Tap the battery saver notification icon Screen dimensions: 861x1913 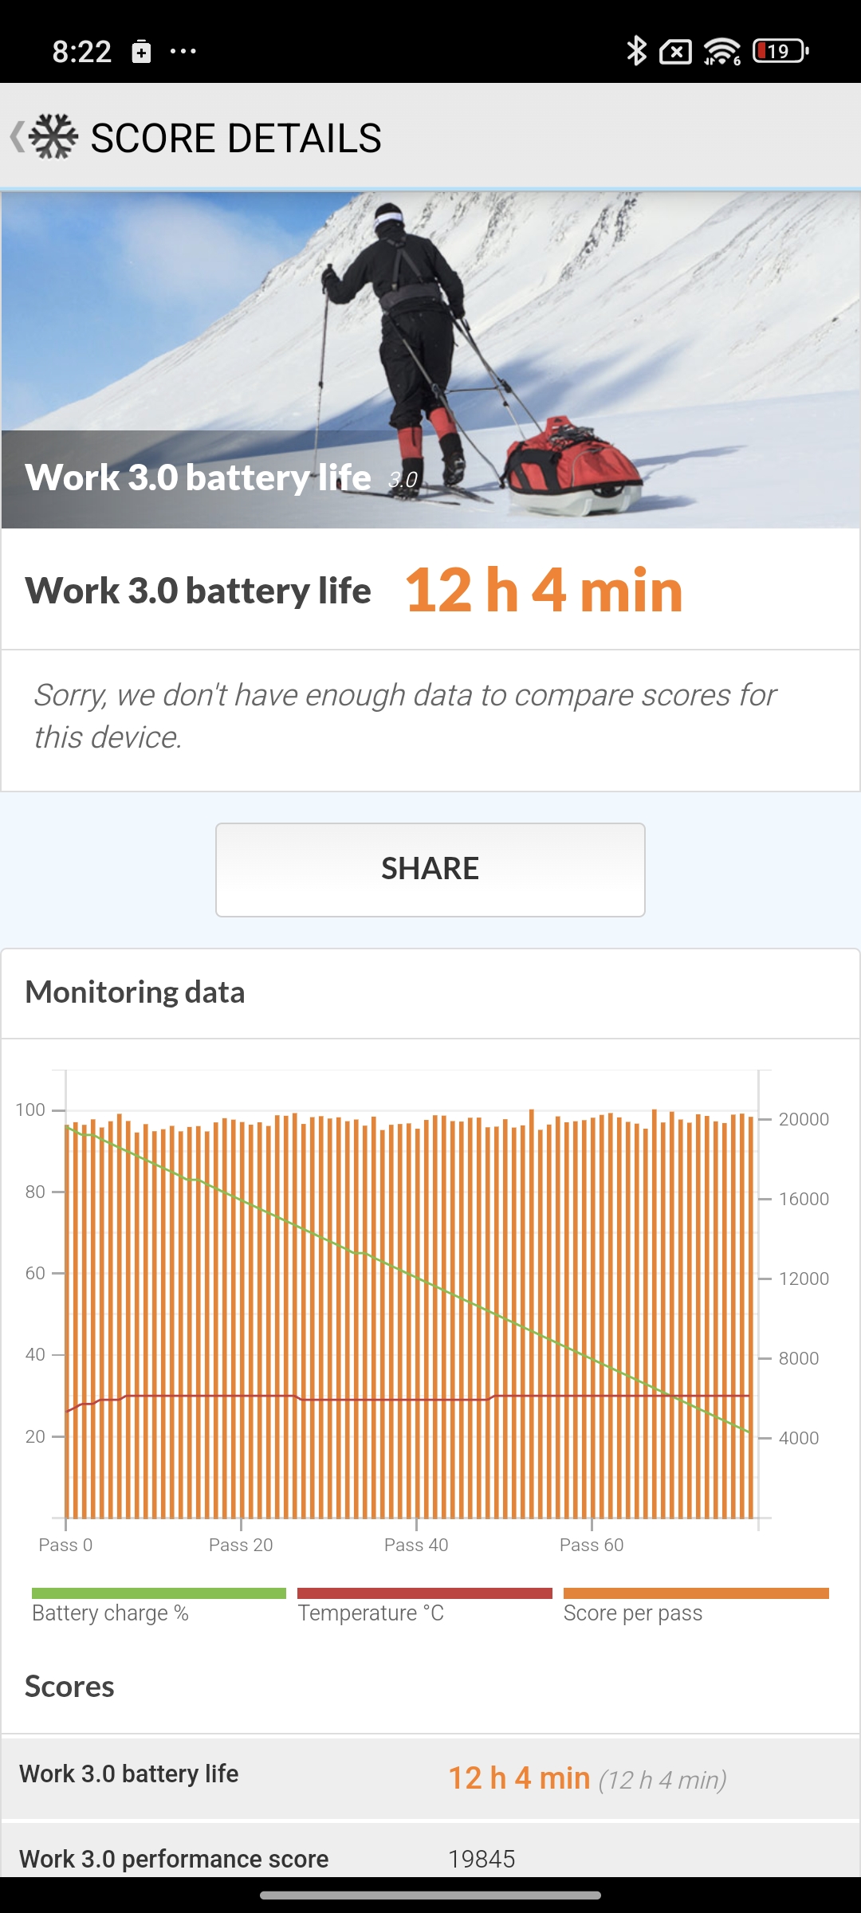pyautogui.click(x=141, y=52)
